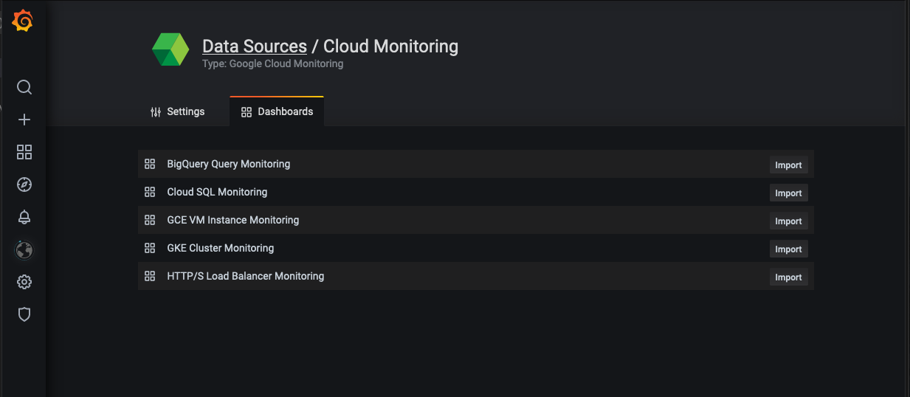Screen dimensions: 910x397
Task: Open the Dashboards grid icon in sidebar
Action: pos(24,152)
